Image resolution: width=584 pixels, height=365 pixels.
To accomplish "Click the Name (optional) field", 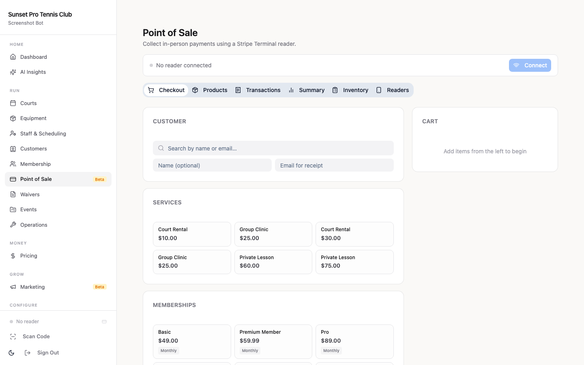I will click(212, 165).
